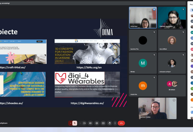Click the 'Arina Seul' name label

click(x=134, y=26)
